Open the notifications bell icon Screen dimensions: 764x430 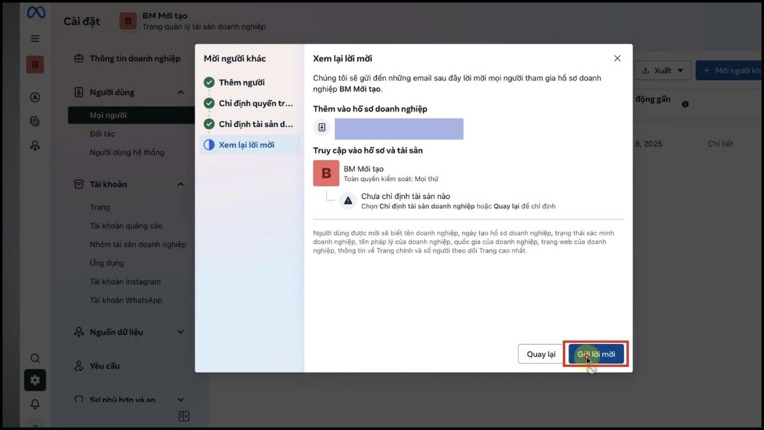(35, 404)
